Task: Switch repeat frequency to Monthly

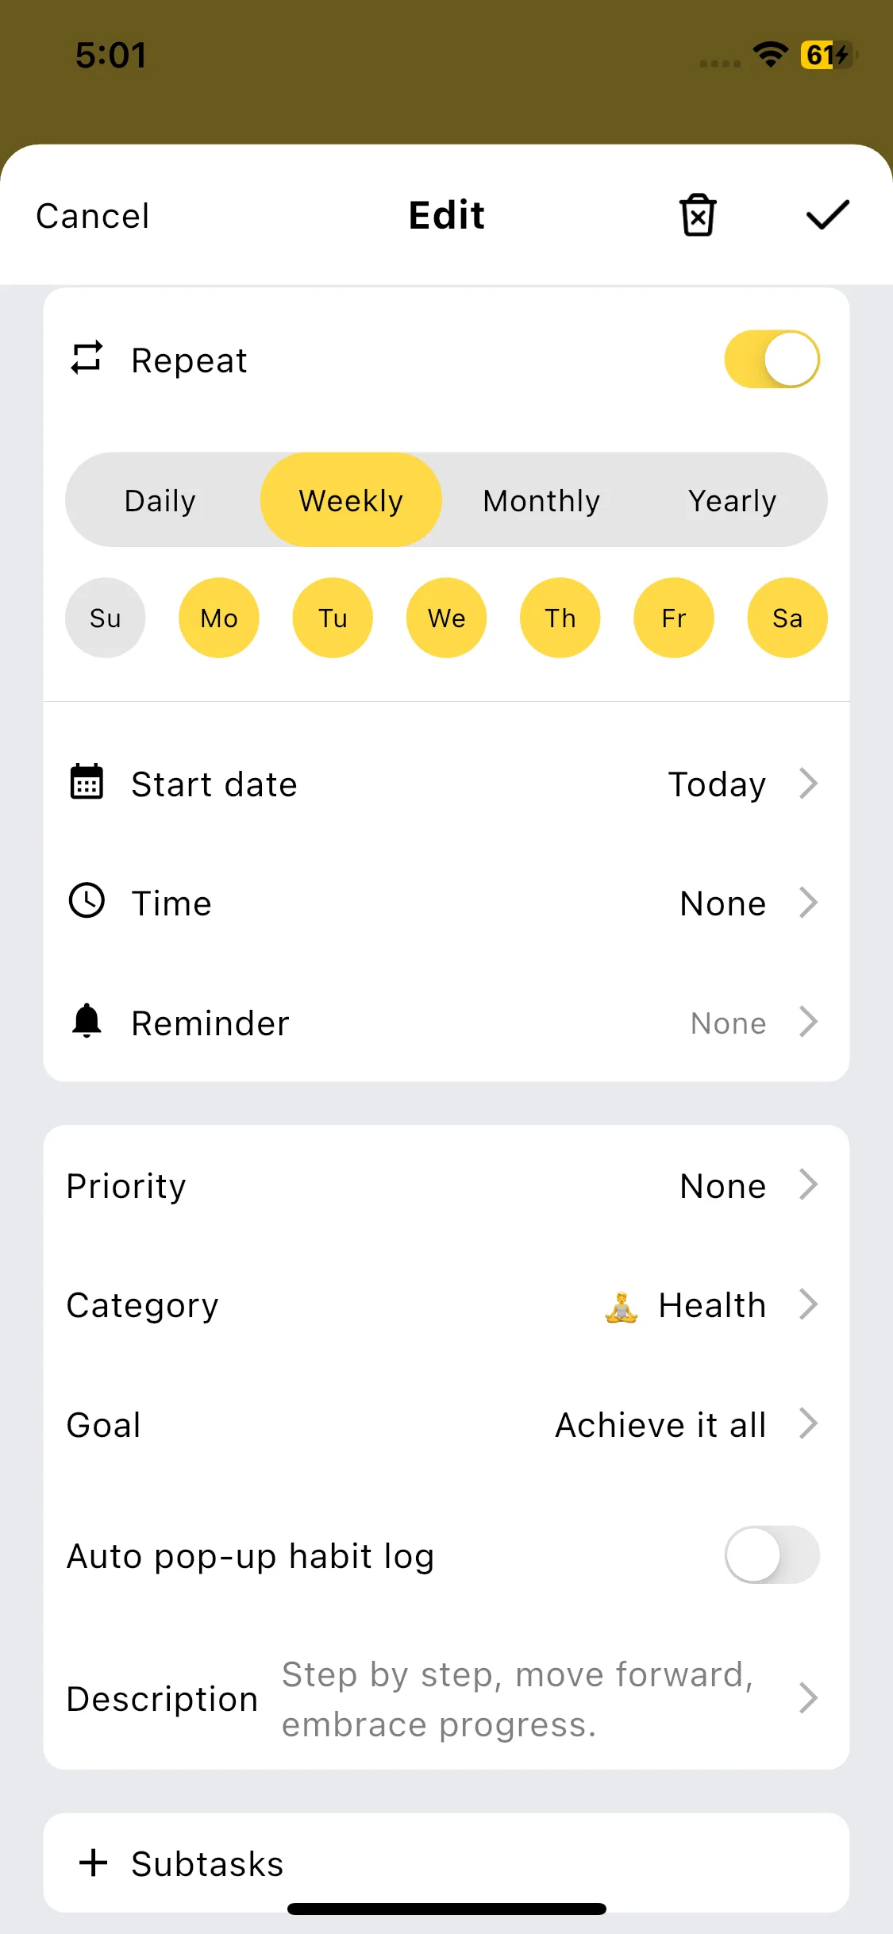Action: [541, 500]
